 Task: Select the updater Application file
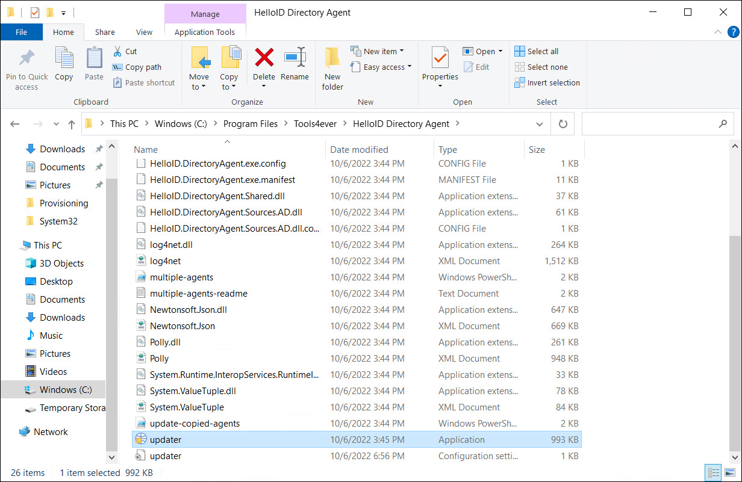(x=357, y=440)
